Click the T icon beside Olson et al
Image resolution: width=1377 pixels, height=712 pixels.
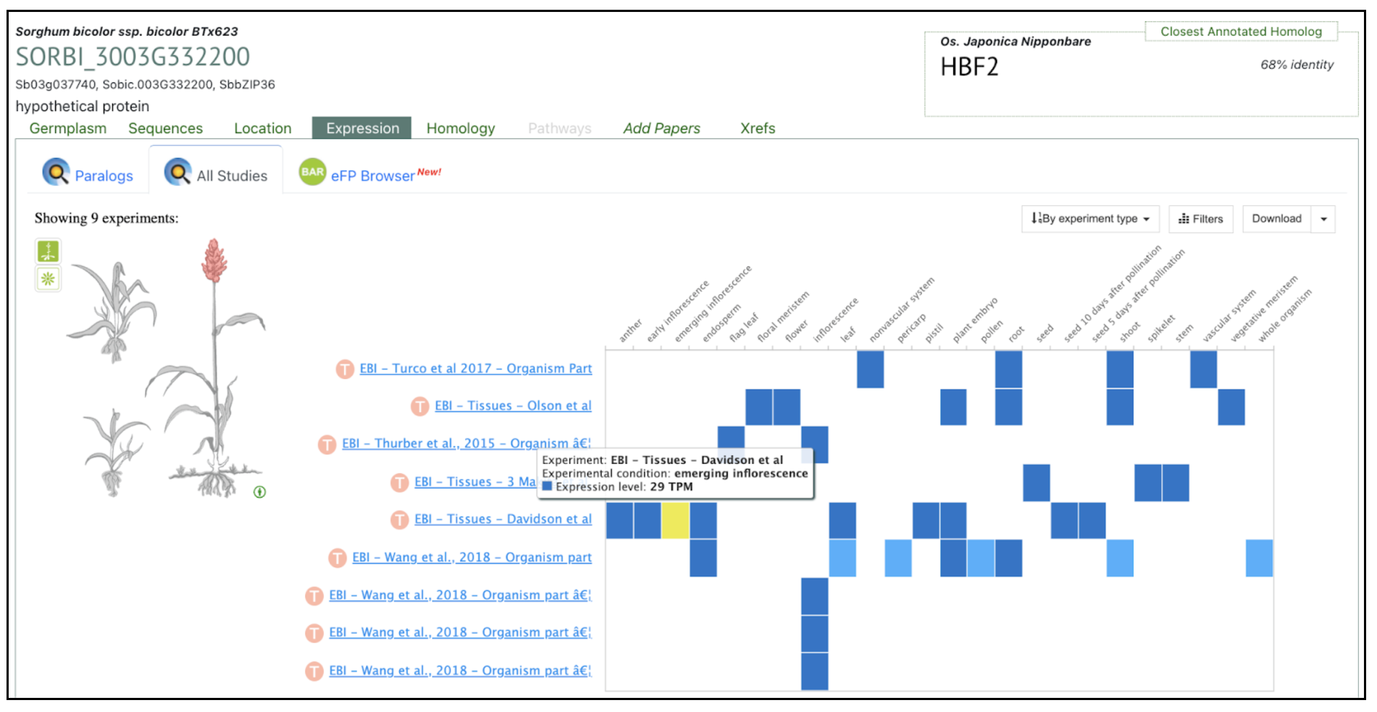coord(420,406)
